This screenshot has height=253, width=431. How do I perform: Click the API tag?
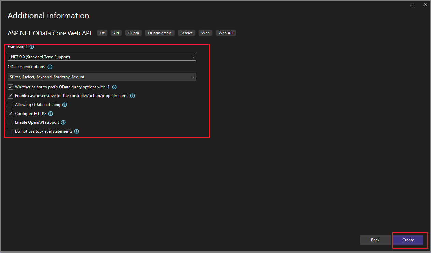[x=116, y=33]
